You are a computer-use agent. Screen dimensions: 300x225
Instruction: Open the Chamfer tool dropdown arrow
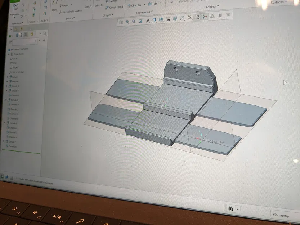(145, 4)
